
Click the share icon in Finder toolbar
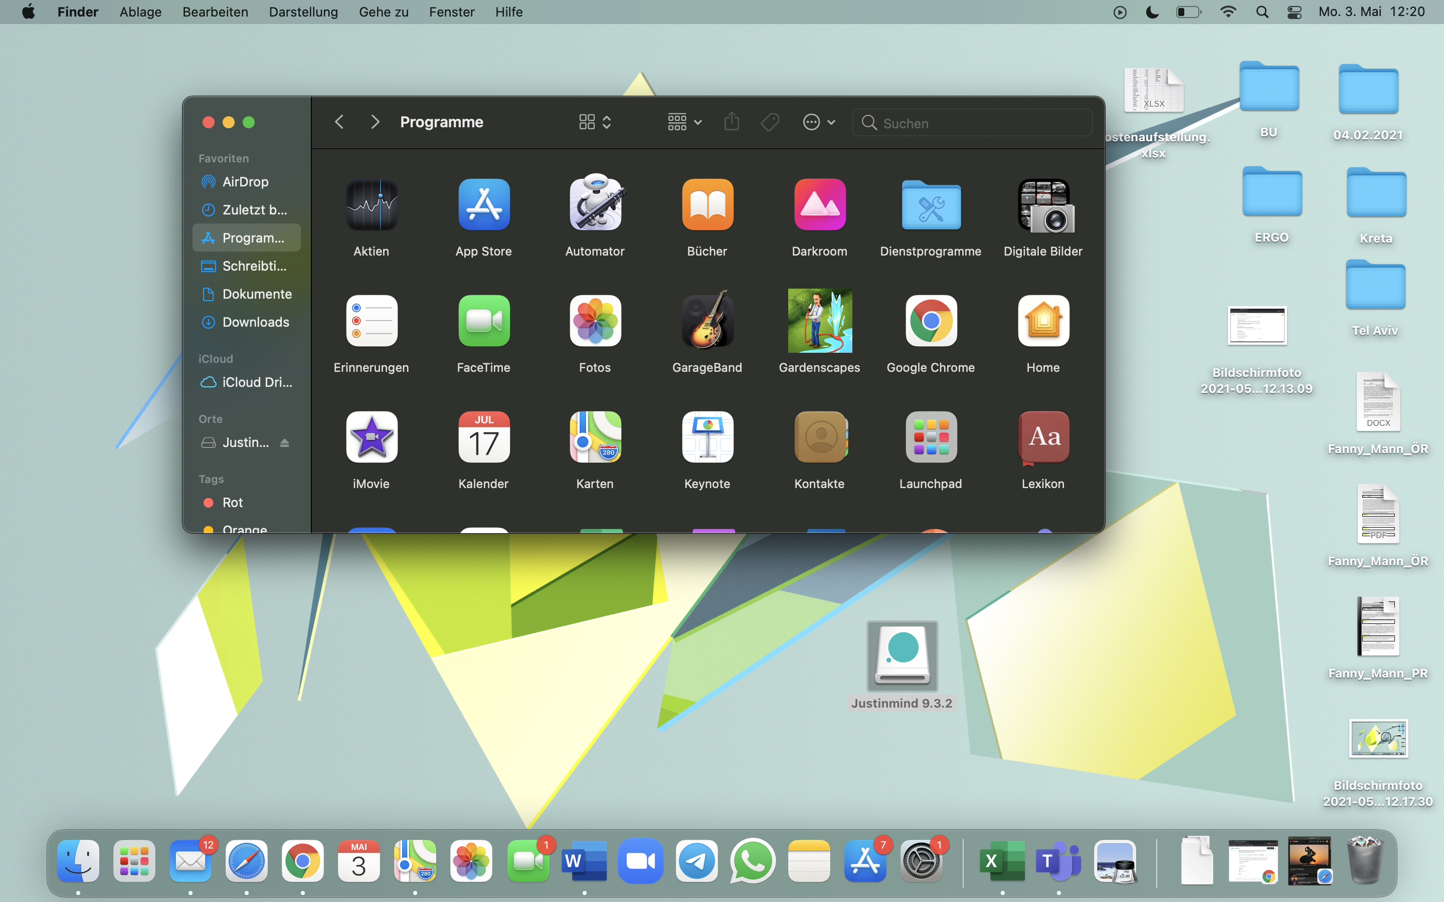coord(732,122)
